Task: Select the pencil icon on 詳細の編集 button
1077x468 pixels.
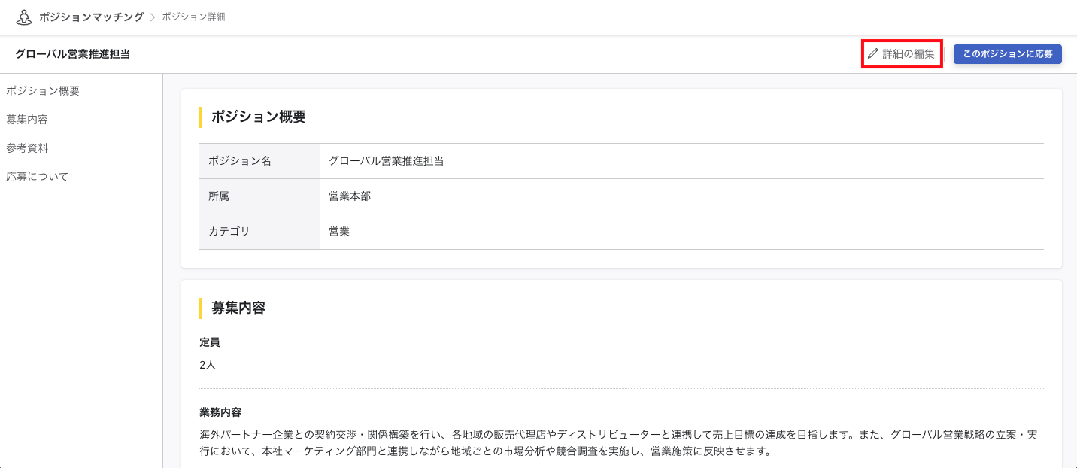Action: [x=873, y=53]
